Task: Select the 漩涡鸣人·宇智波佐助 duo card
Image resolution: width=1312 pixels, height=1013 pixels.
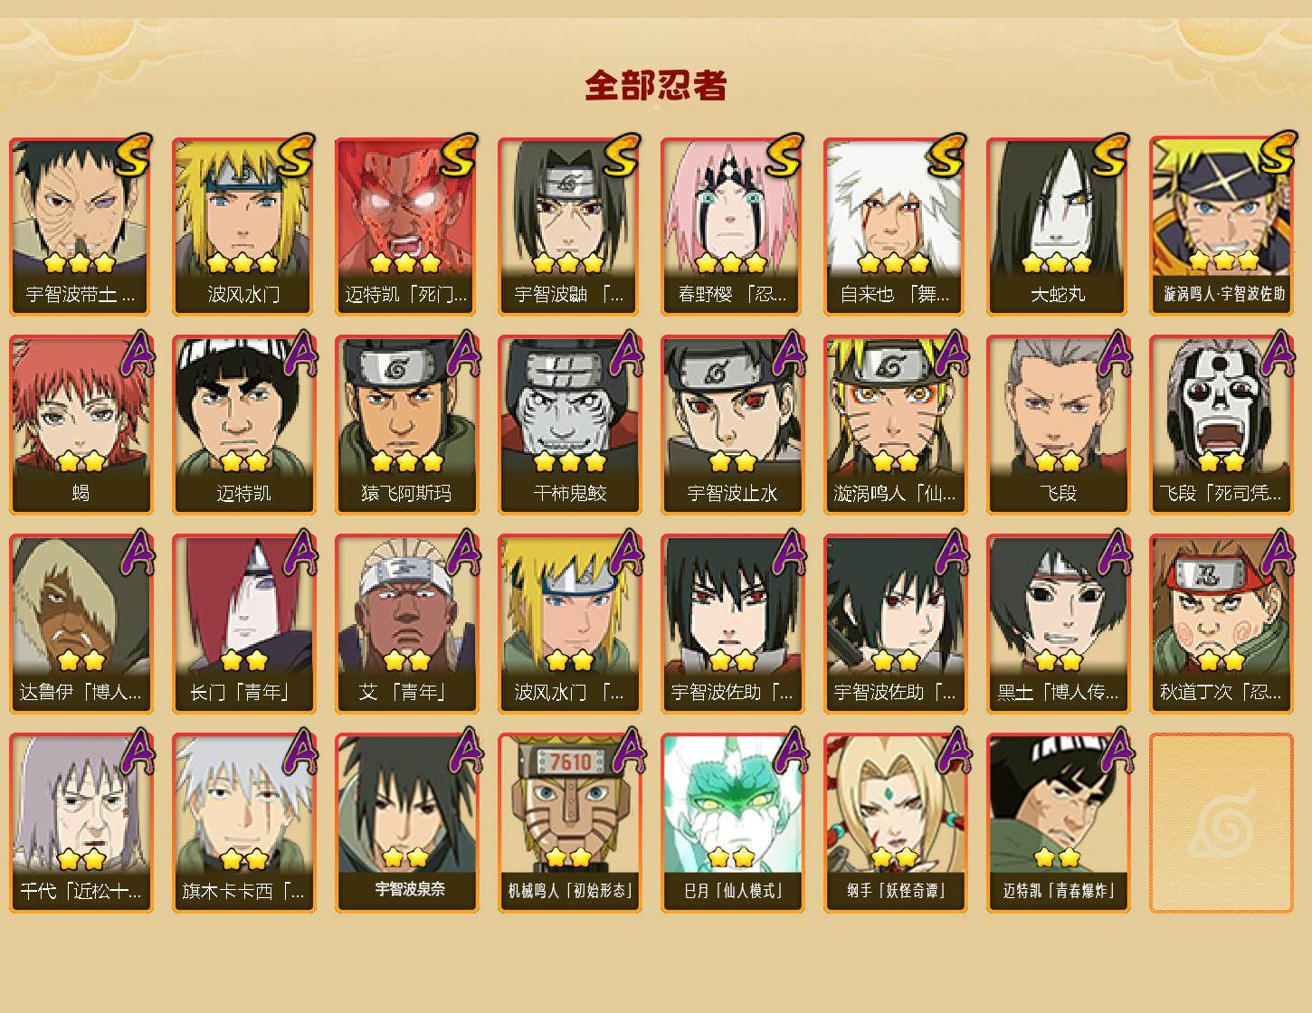Action: tap(1221, 226)
